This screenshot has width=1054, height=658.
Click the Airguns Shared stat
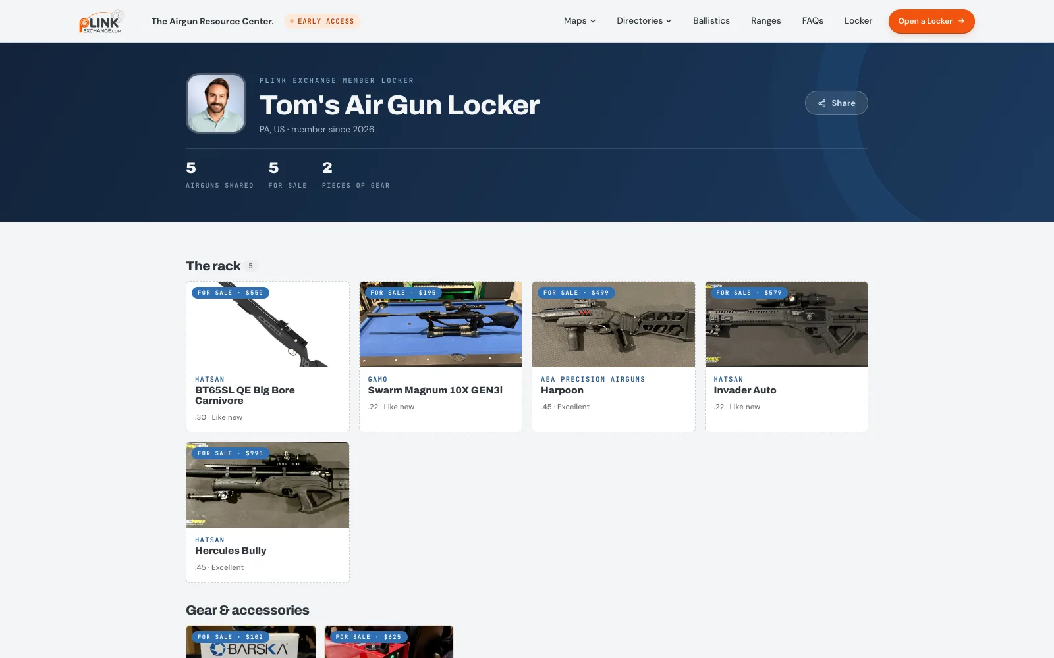(x=219, y=175)
